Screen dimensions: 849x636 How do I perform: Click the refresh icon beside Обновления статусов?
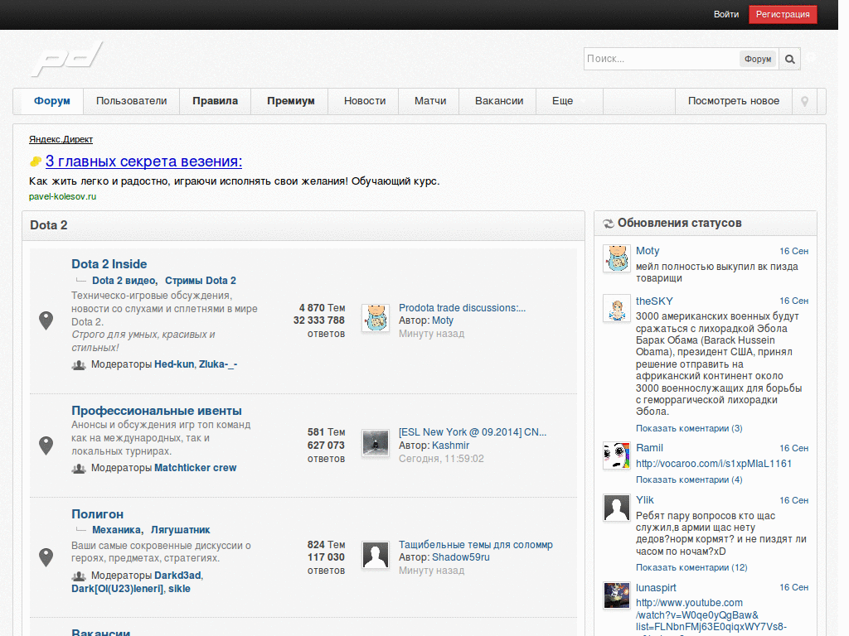pos(608,224)
